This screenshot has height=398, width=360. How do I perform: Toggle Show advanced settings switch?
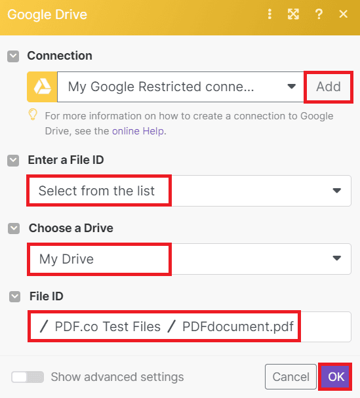pyautogui.click(x=28, y=377)
